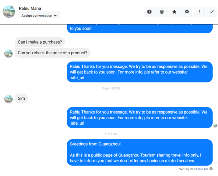Click Rabiu Maha's name in the header
Viewport: 218px width, 176px height.
tap(30, 8)
